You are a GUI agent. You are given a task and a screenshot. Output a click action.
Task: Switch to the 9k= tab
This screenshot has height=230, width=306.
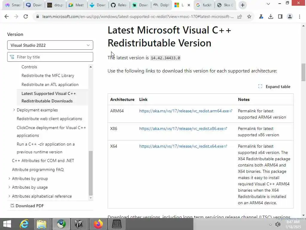tap(225, 5)
